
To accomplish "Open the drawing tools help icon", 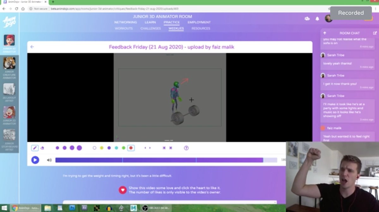I will [x=186, y=148].
